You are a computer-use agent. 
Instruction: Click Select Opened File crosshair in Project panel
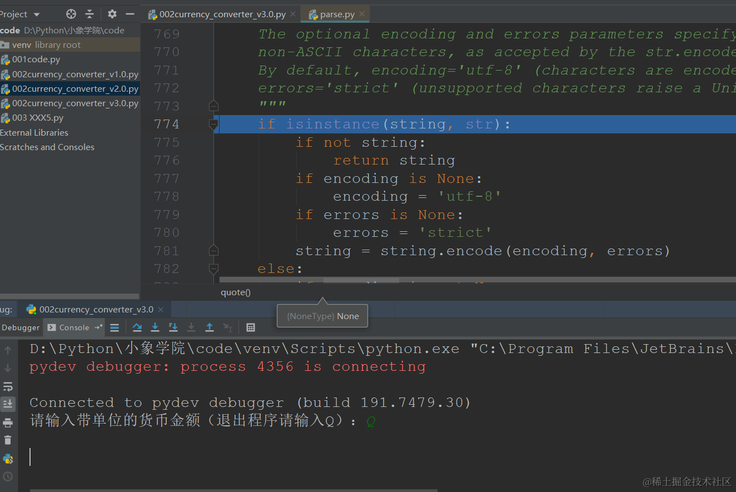(x=71, y=14)
